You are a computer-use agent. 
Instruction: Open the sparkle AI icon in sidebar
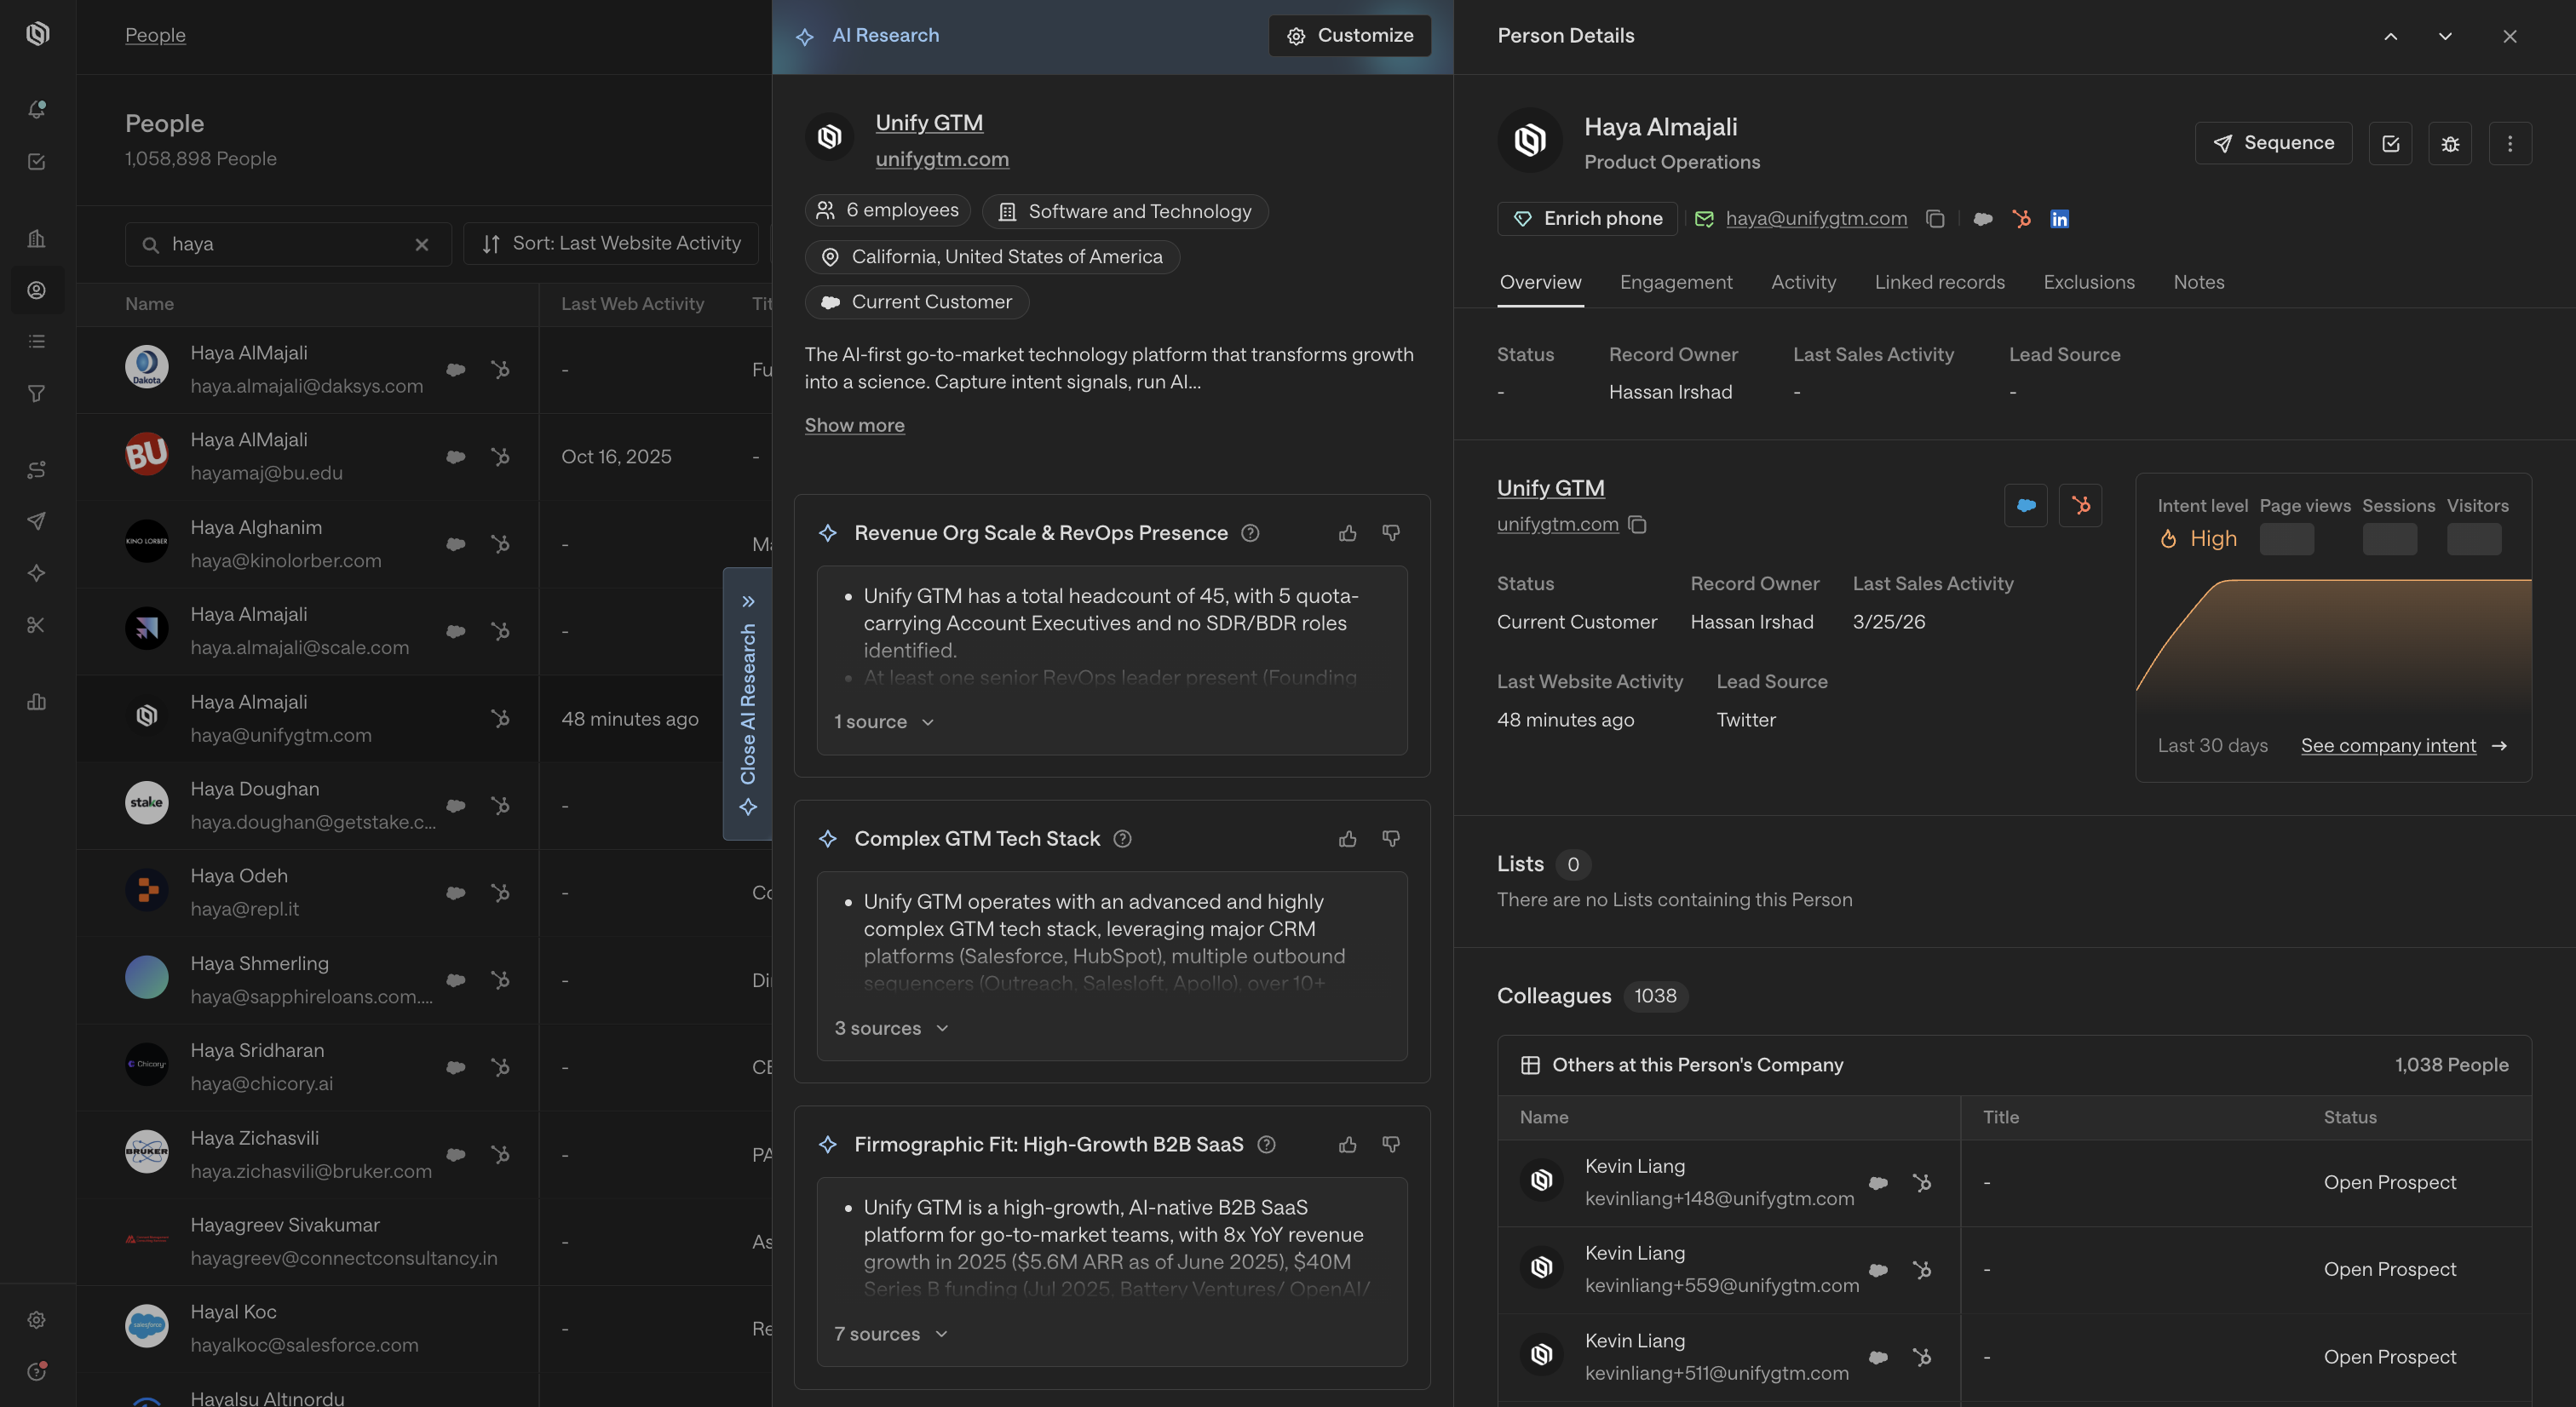[37, 573]
